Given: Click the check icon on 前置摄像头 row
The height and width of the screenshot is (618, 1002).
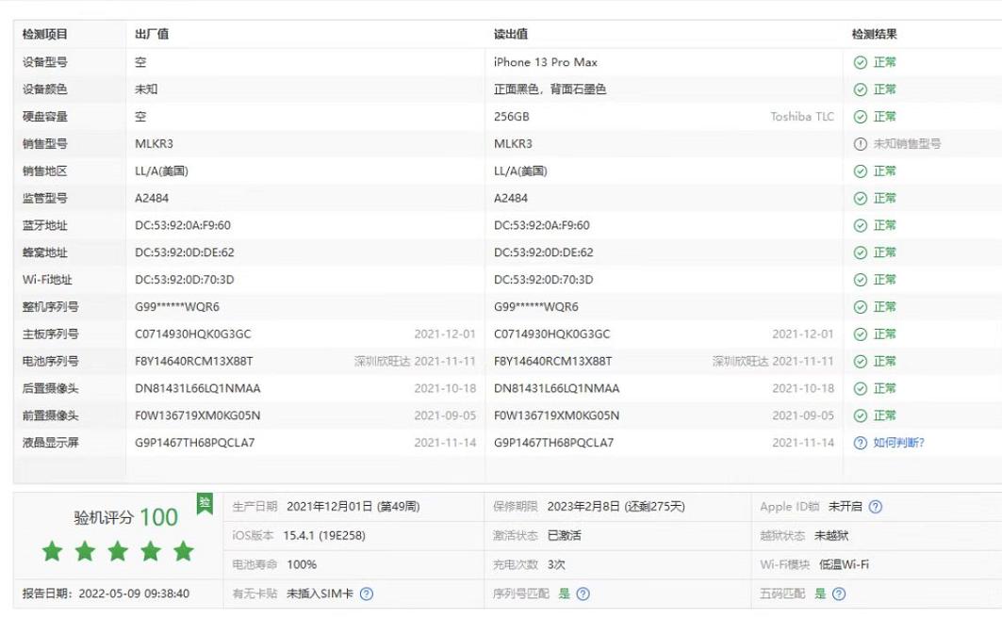Looking at the screenshot, I should coord(858,415).
